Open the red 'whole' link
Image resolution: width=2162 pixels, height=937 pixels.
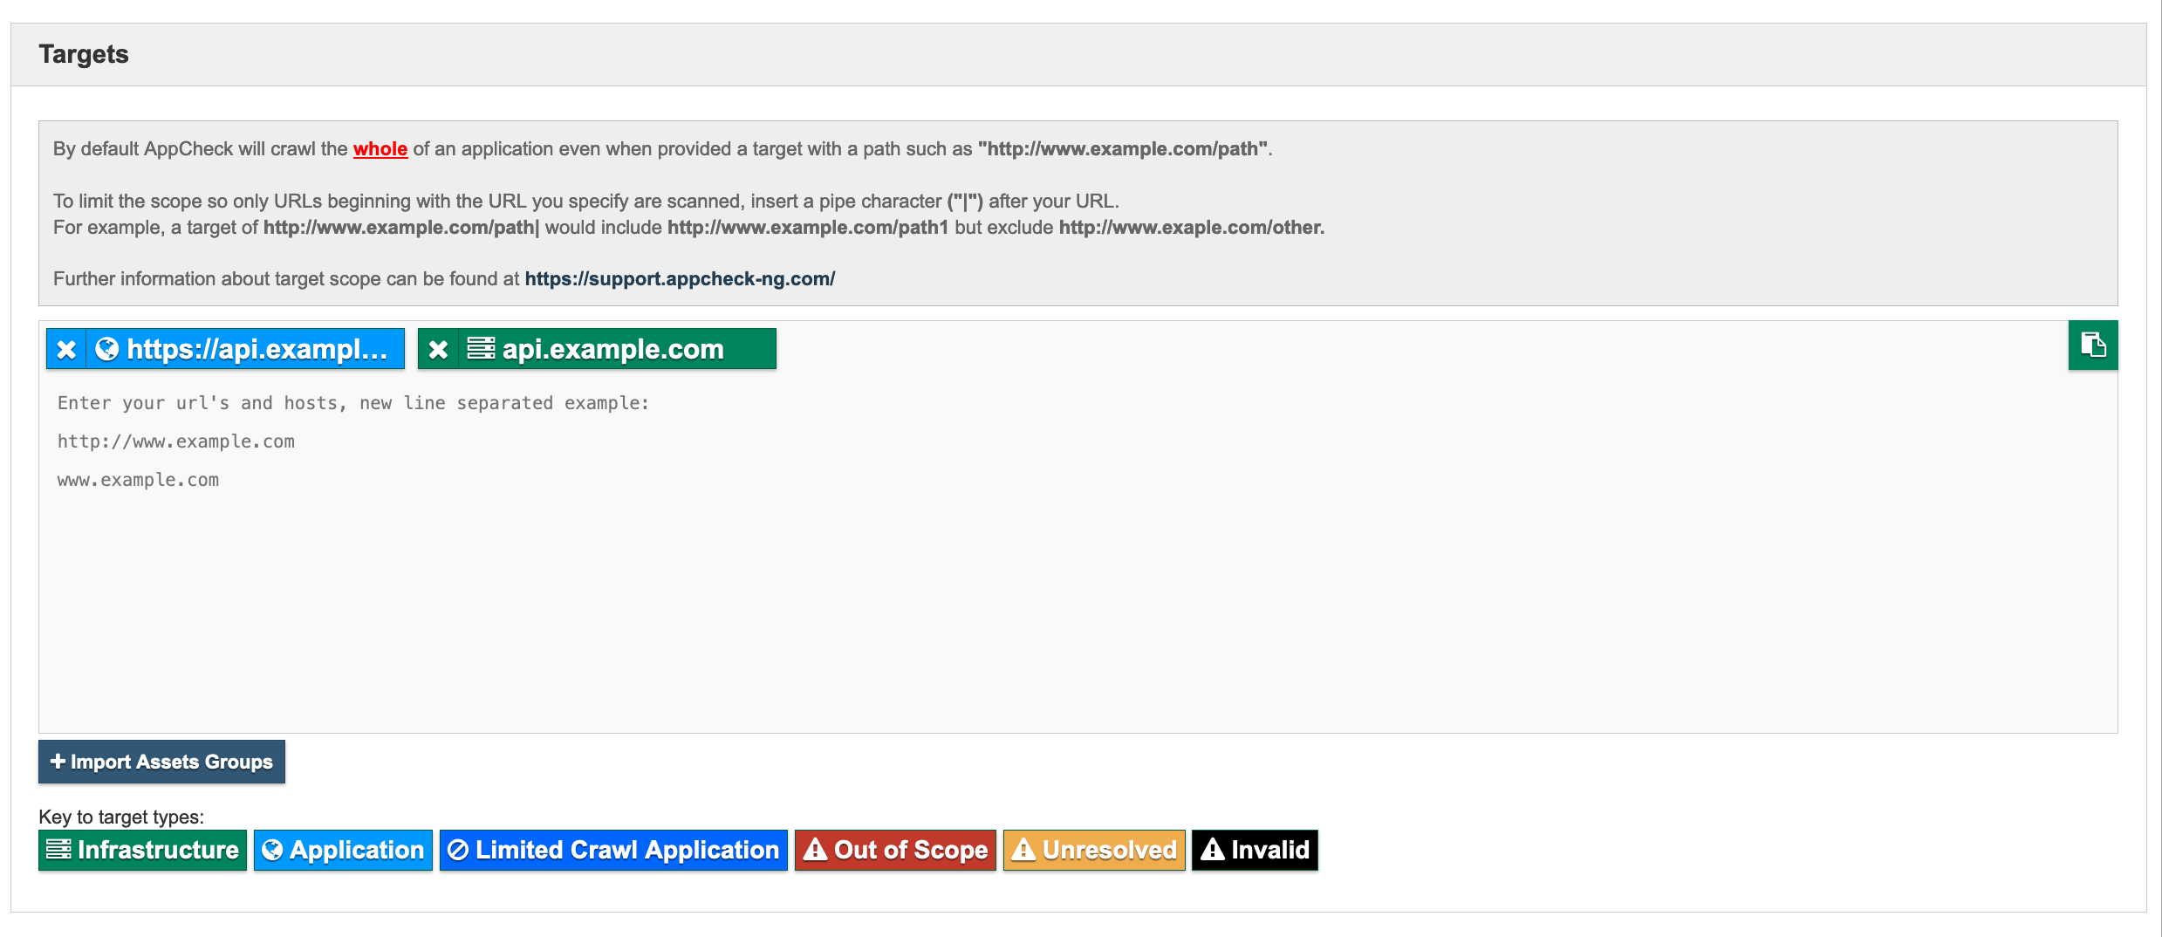(x=380, y=148)
